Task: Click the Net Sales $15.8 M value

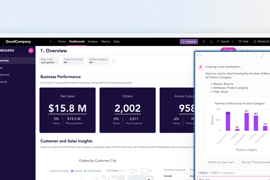Action: (x=67, y=108)
